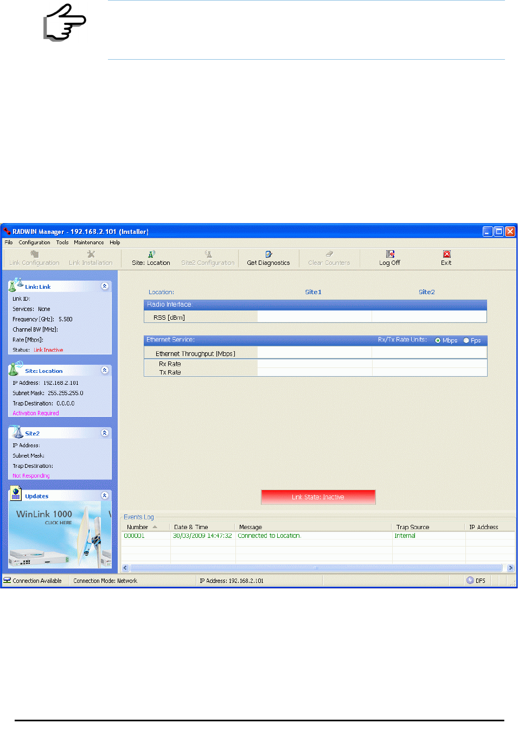Click the red Exit icon
Image resolution: width=518 pixels, height=730 pixels.
(x=446, y=253)
